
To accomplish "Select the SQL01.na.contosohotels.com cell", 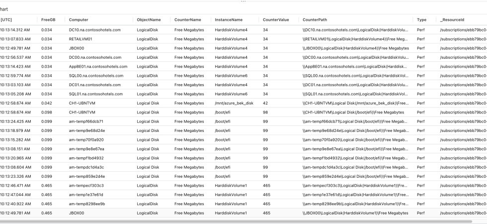I will [95, 94].
